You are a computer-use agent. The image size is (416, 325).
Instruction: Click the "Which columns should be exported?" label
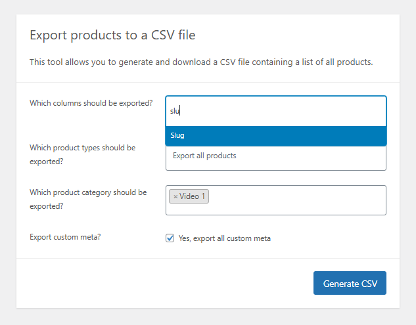(x=91, y=103)
